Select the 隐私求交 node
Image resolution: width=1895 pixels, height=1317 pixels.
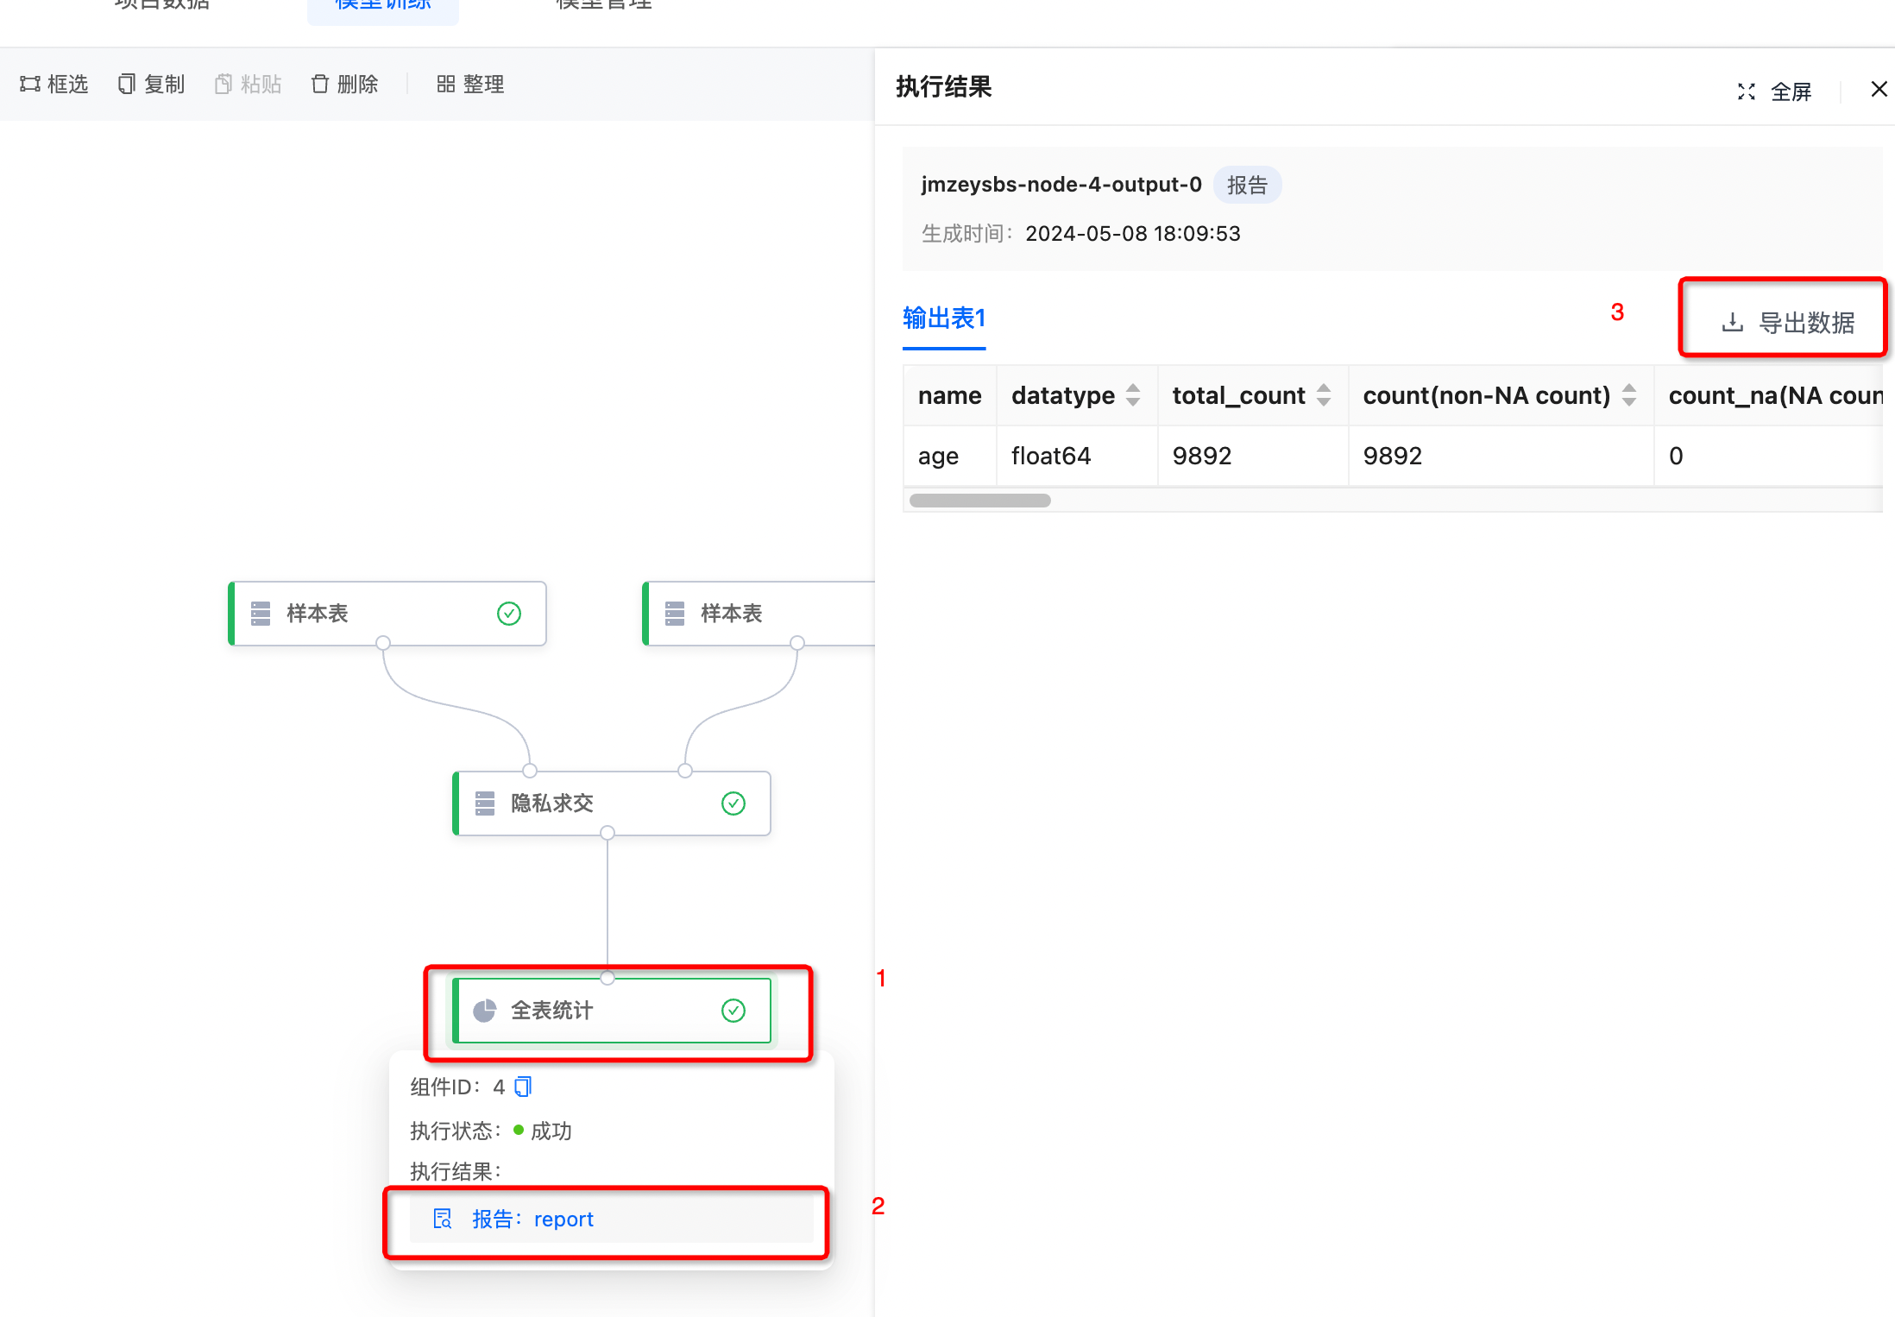611,803
